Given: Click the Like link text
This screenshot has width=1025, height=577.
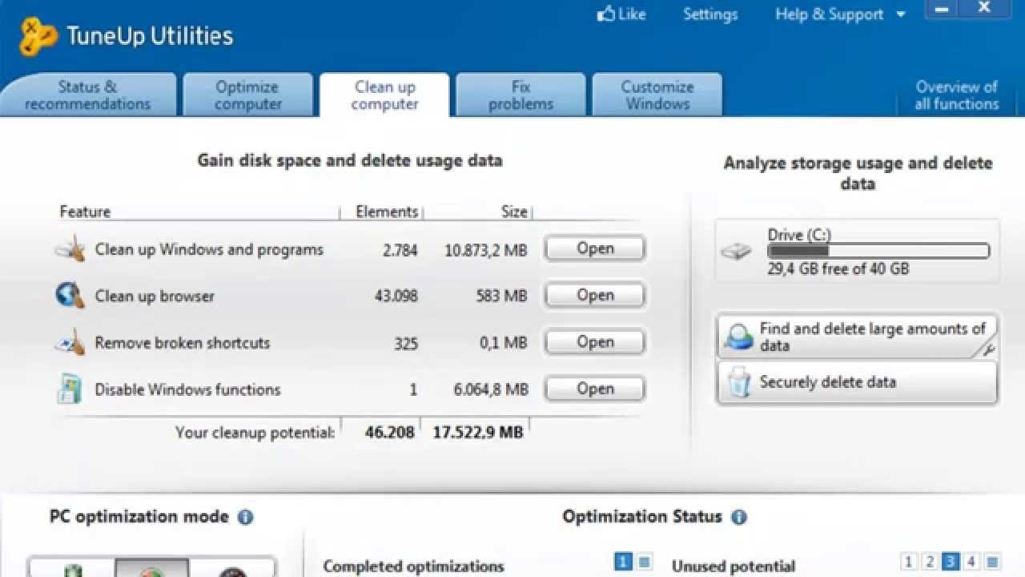Looking at the screenshot, I should click(632, 14).
